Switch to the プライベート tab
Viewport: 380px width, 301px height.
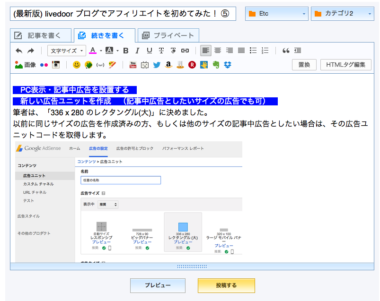pos(168,35)
